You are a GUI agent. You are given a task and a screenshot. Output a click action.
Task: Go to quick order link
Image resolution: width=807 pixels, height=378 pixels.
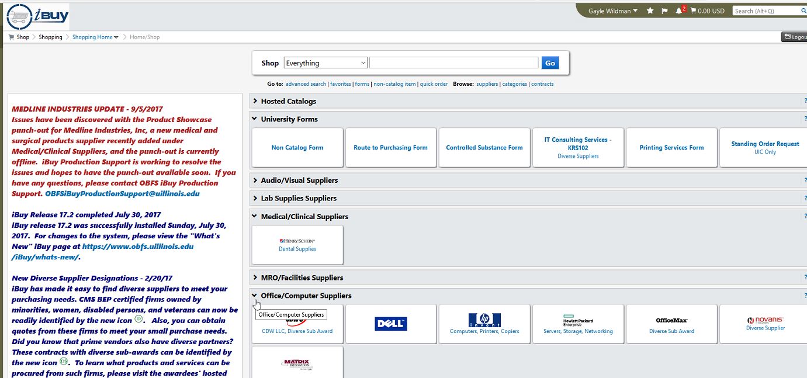pyautogui.click(x=434, y=84)
